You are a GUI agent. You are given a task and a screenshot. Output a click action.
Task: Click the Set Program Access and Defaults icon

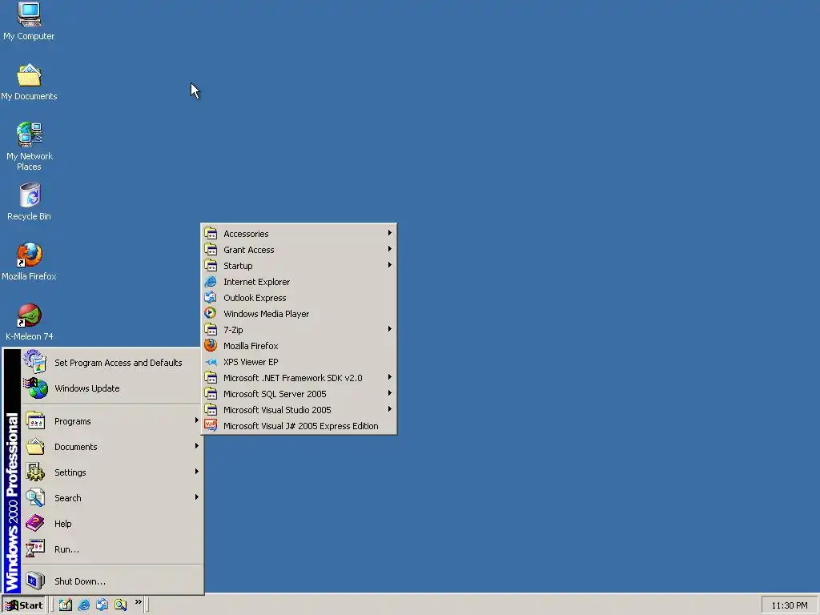35,362
